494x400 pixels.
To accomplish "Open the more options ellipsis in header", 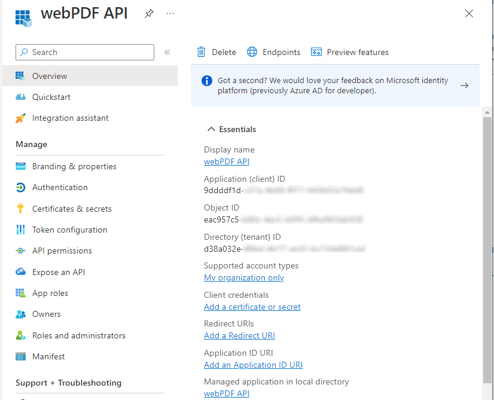I will (x=170, y=14).
